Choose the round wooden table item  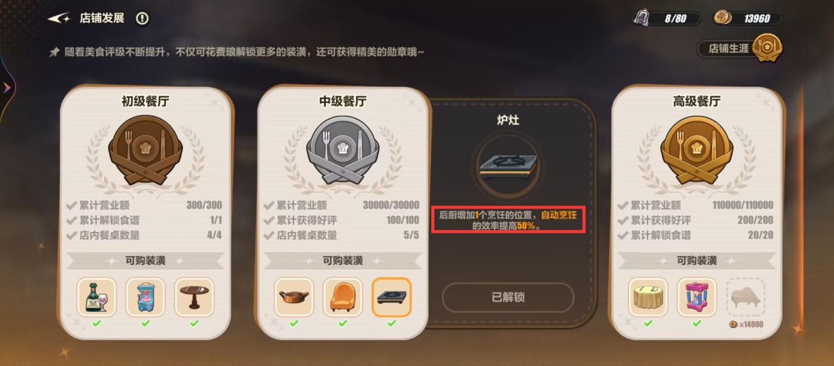click(194, 297)
